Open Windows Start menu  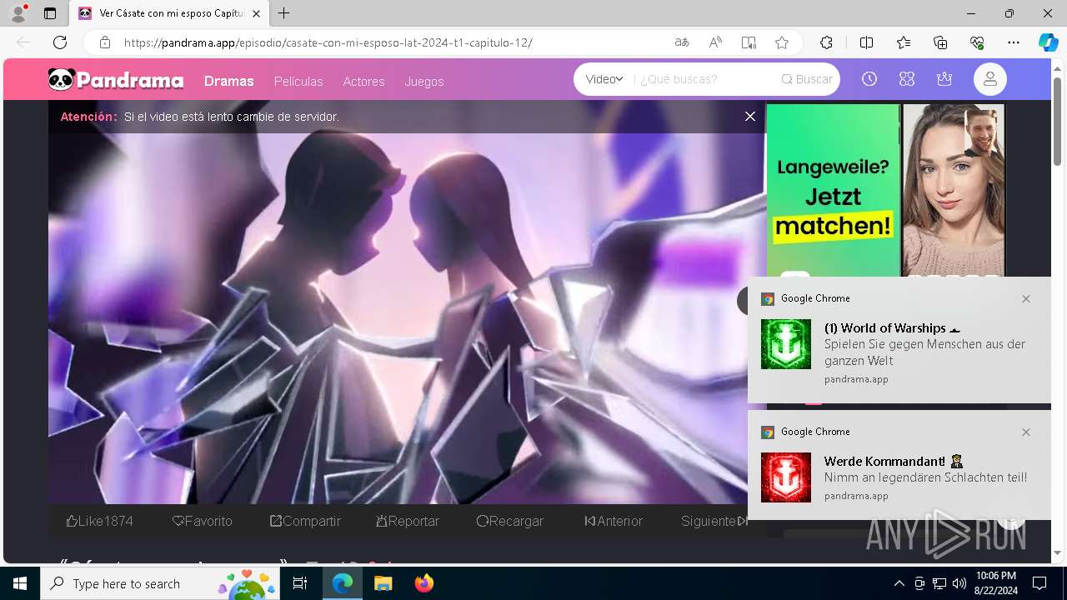tap(20, 583)
